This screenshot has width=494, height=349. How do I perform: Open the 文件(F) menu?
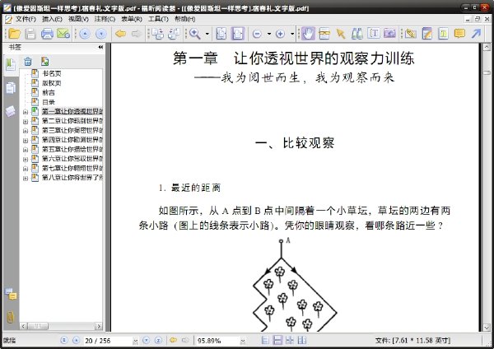coord(26,19)
